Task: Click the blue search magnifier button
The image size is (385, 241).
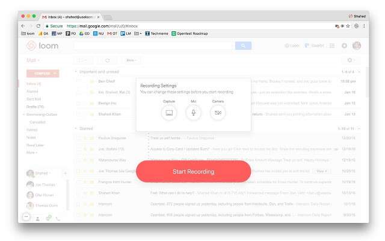Action: [x=243, y=46]
